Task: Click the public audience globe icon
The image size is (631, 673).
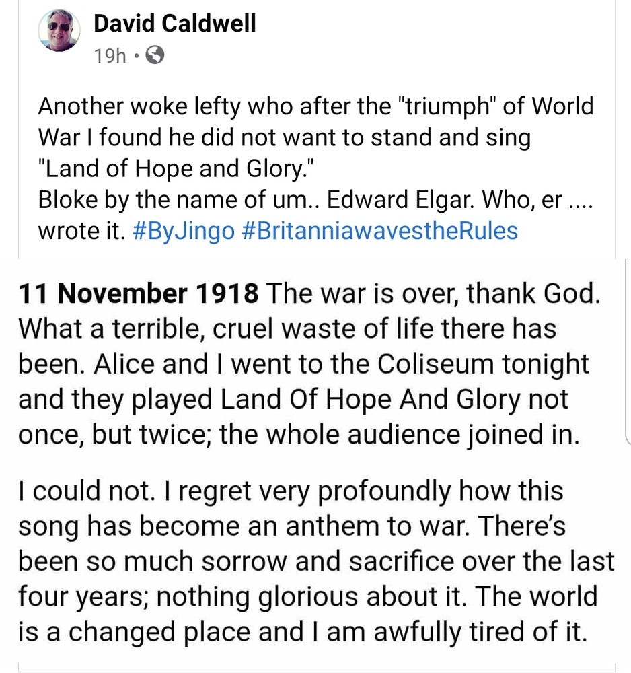Action: pos(154,57)
